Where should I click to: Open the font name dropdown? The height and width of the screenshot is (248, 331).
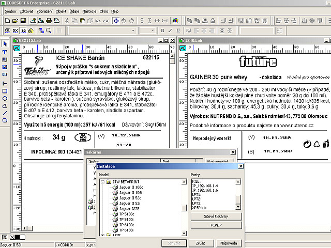pyautogui.click(x=133, y=31)
